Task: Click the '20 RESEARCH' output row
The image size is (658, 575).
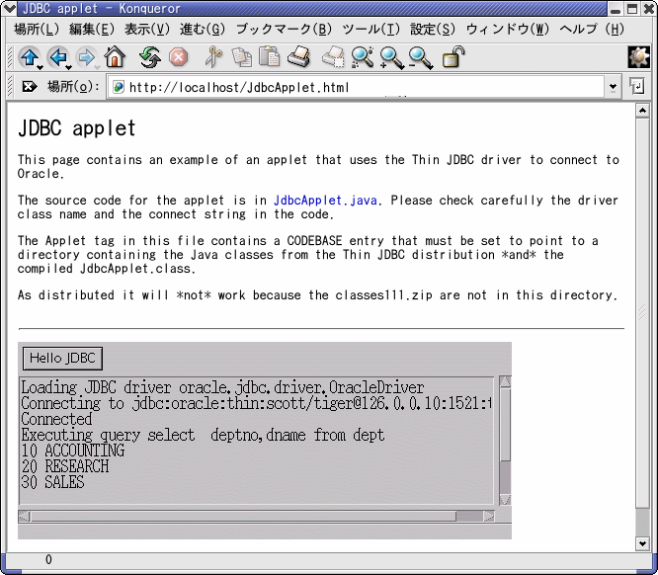Action: coord(65,466)
